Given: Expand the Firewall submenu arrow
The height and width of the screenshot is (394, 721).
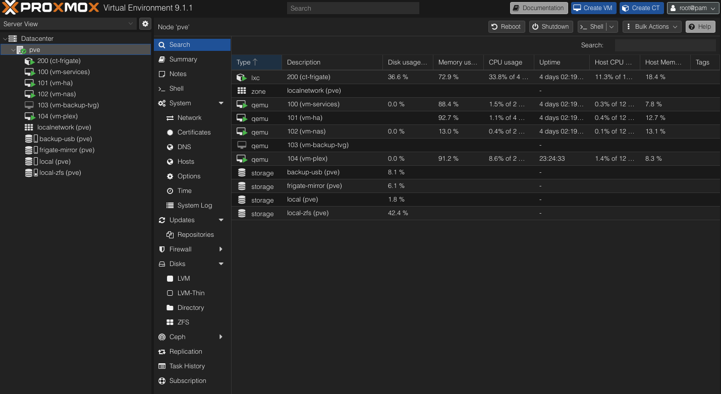Looking at the screenshot, I should pyautogui.click(x=221, y=249).
